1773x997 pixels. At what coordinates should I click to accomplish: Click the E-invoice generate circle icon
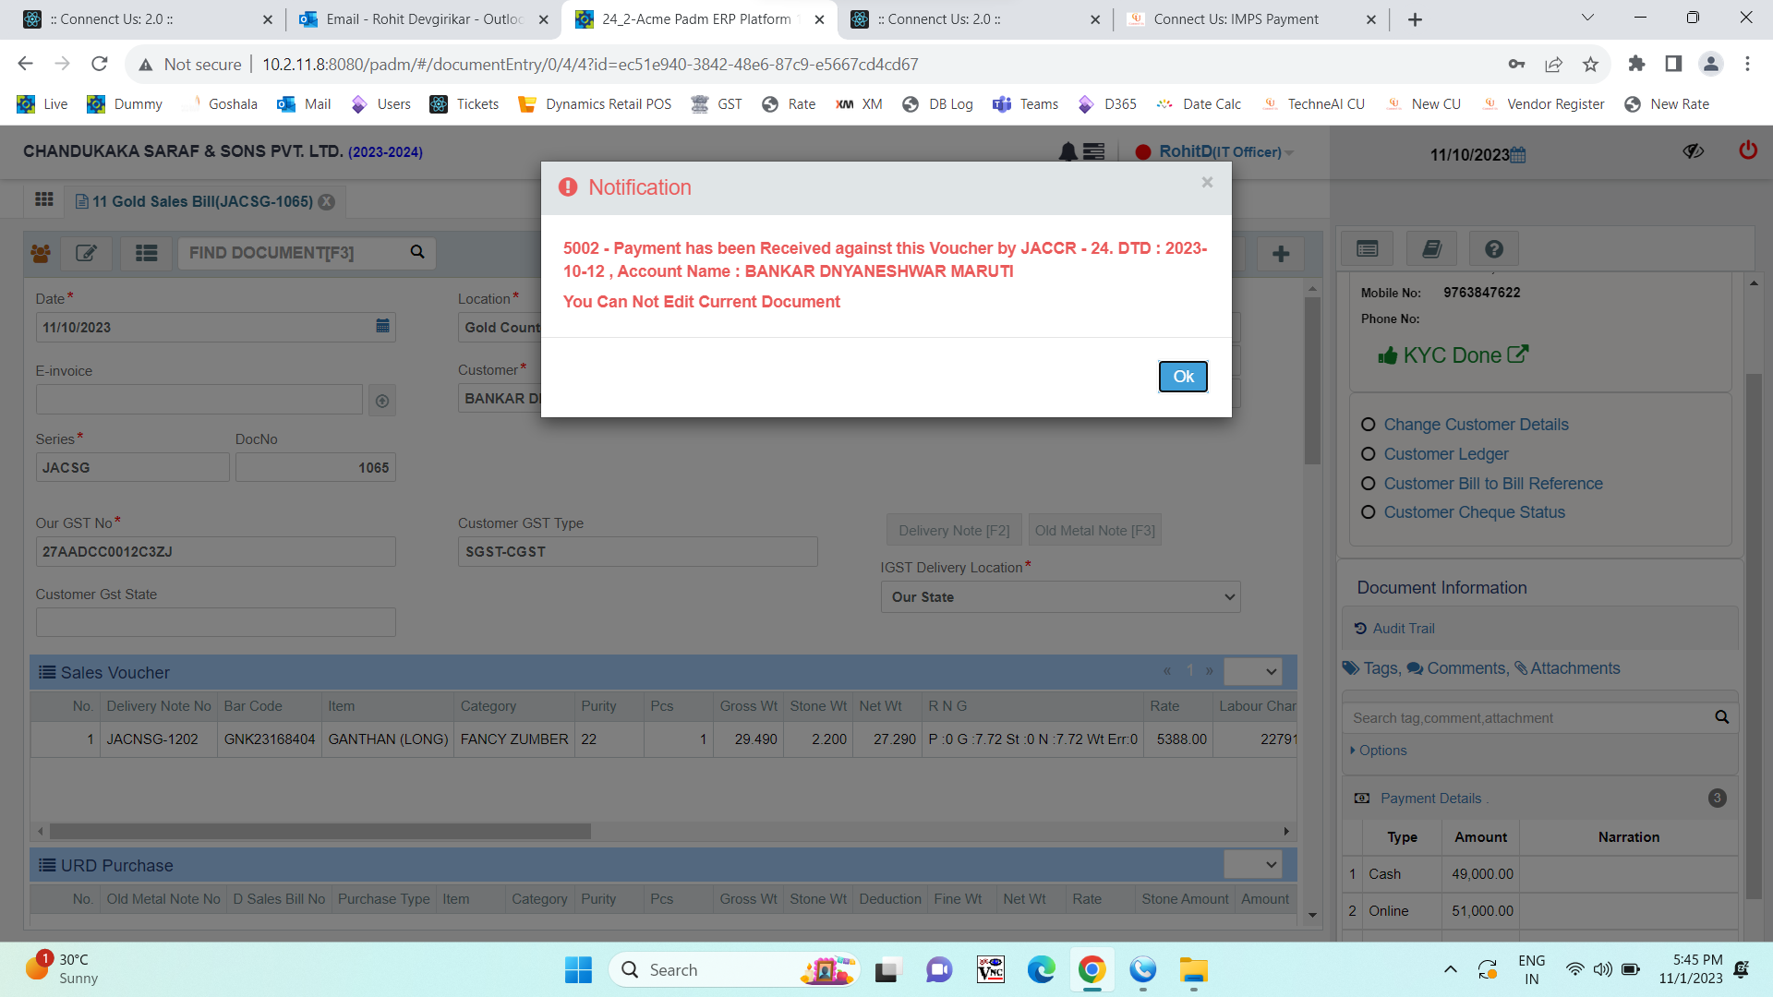382,401
